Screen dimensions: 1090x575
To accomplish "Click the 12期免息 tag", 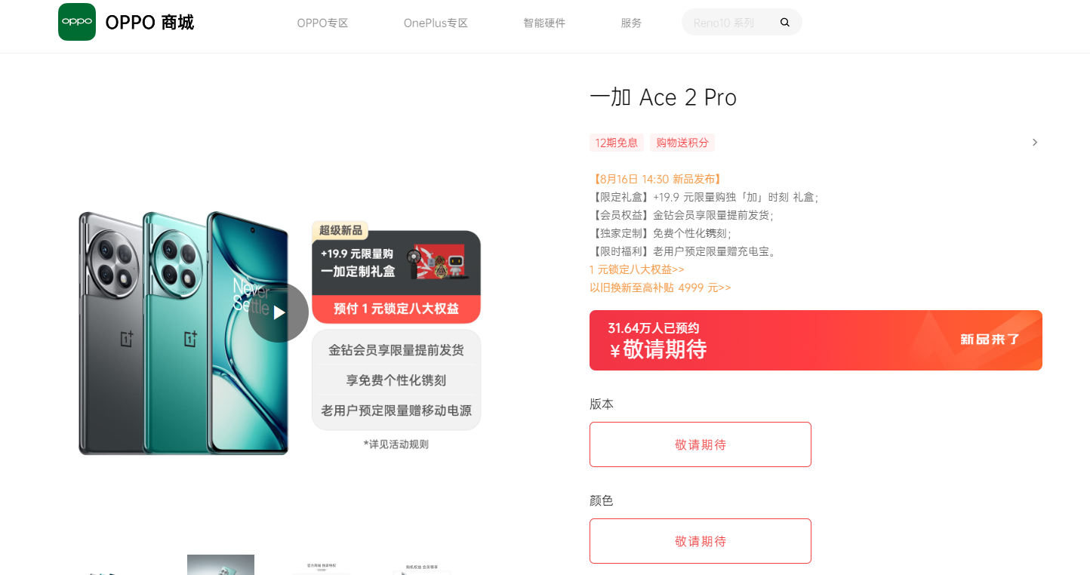I will (617, 143).
